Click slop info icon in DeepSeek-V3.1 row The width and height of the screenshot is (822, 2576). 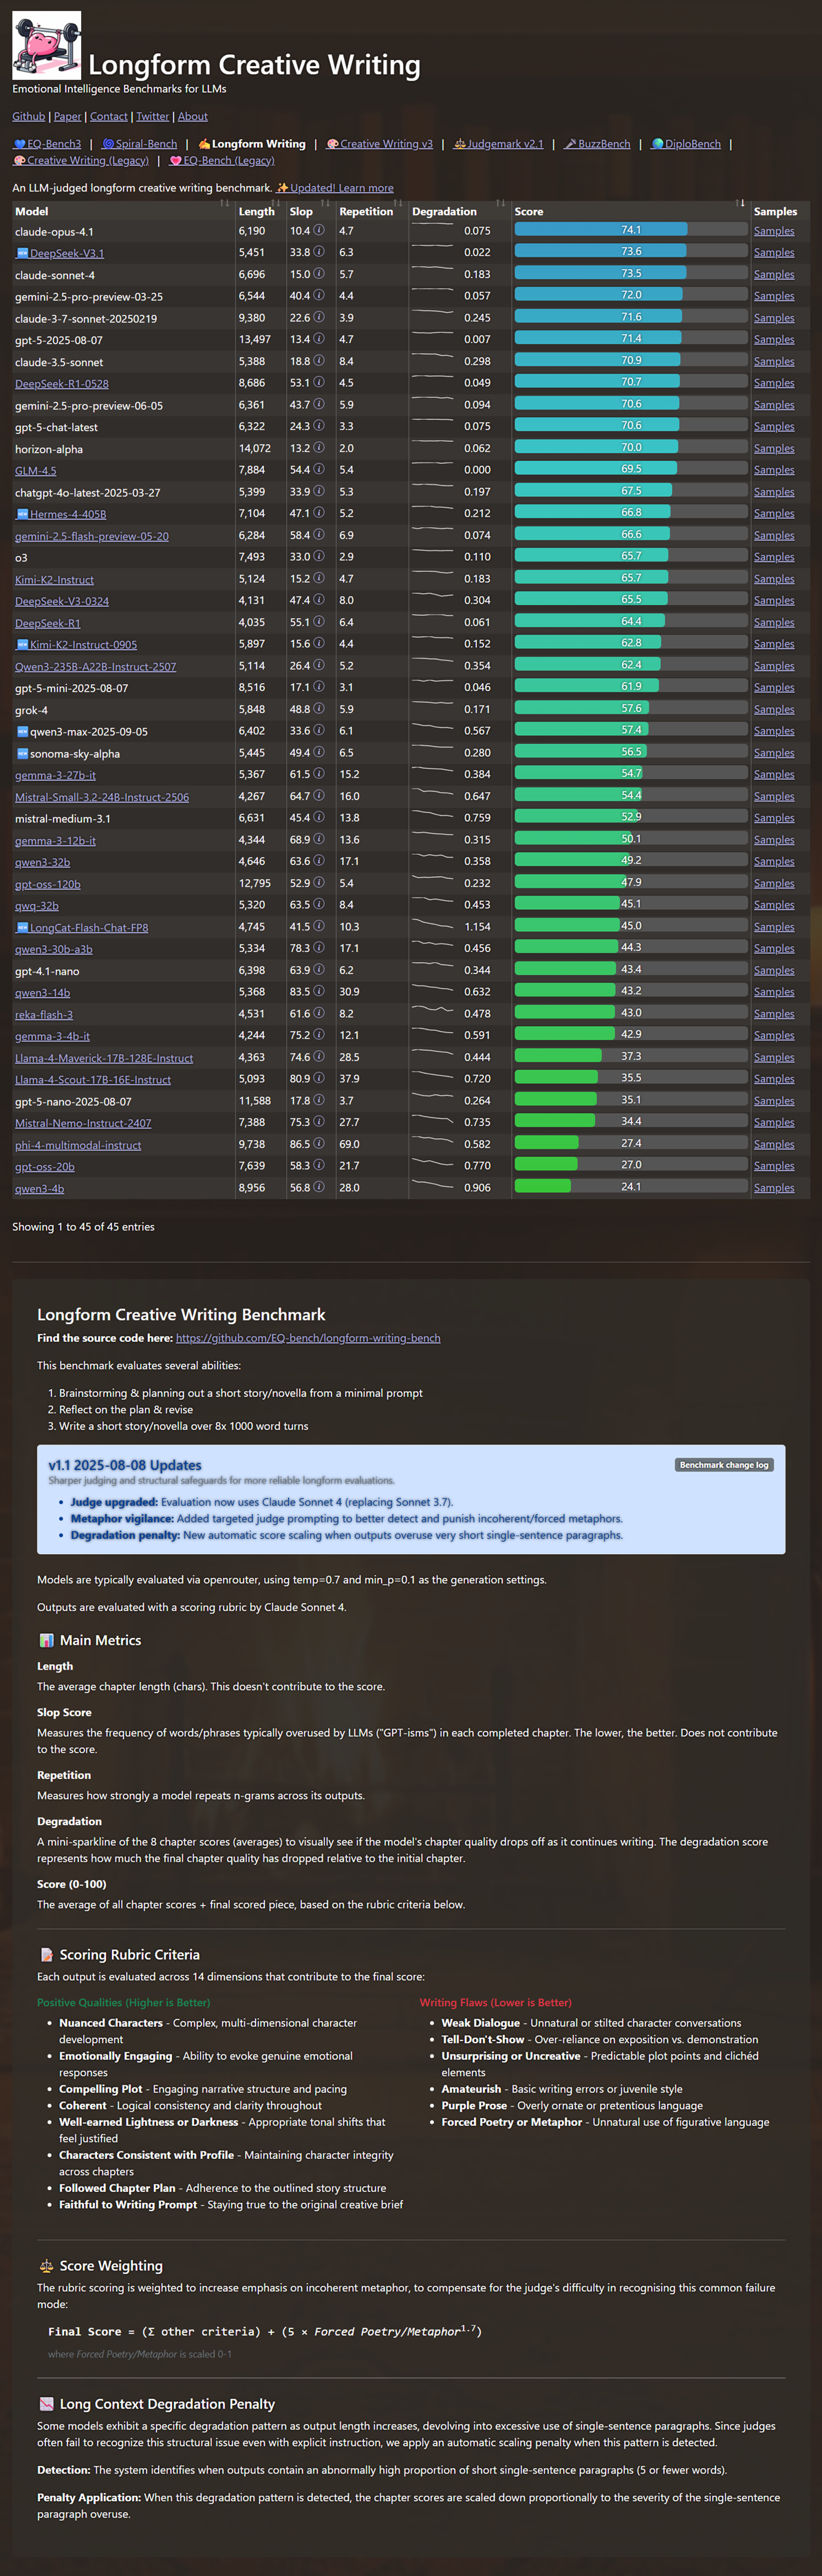[x=319, y=252]
